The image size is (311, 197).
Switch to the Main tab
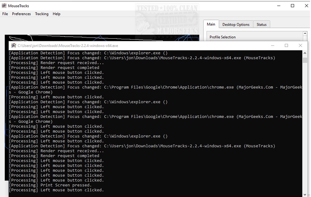[211, 24]
